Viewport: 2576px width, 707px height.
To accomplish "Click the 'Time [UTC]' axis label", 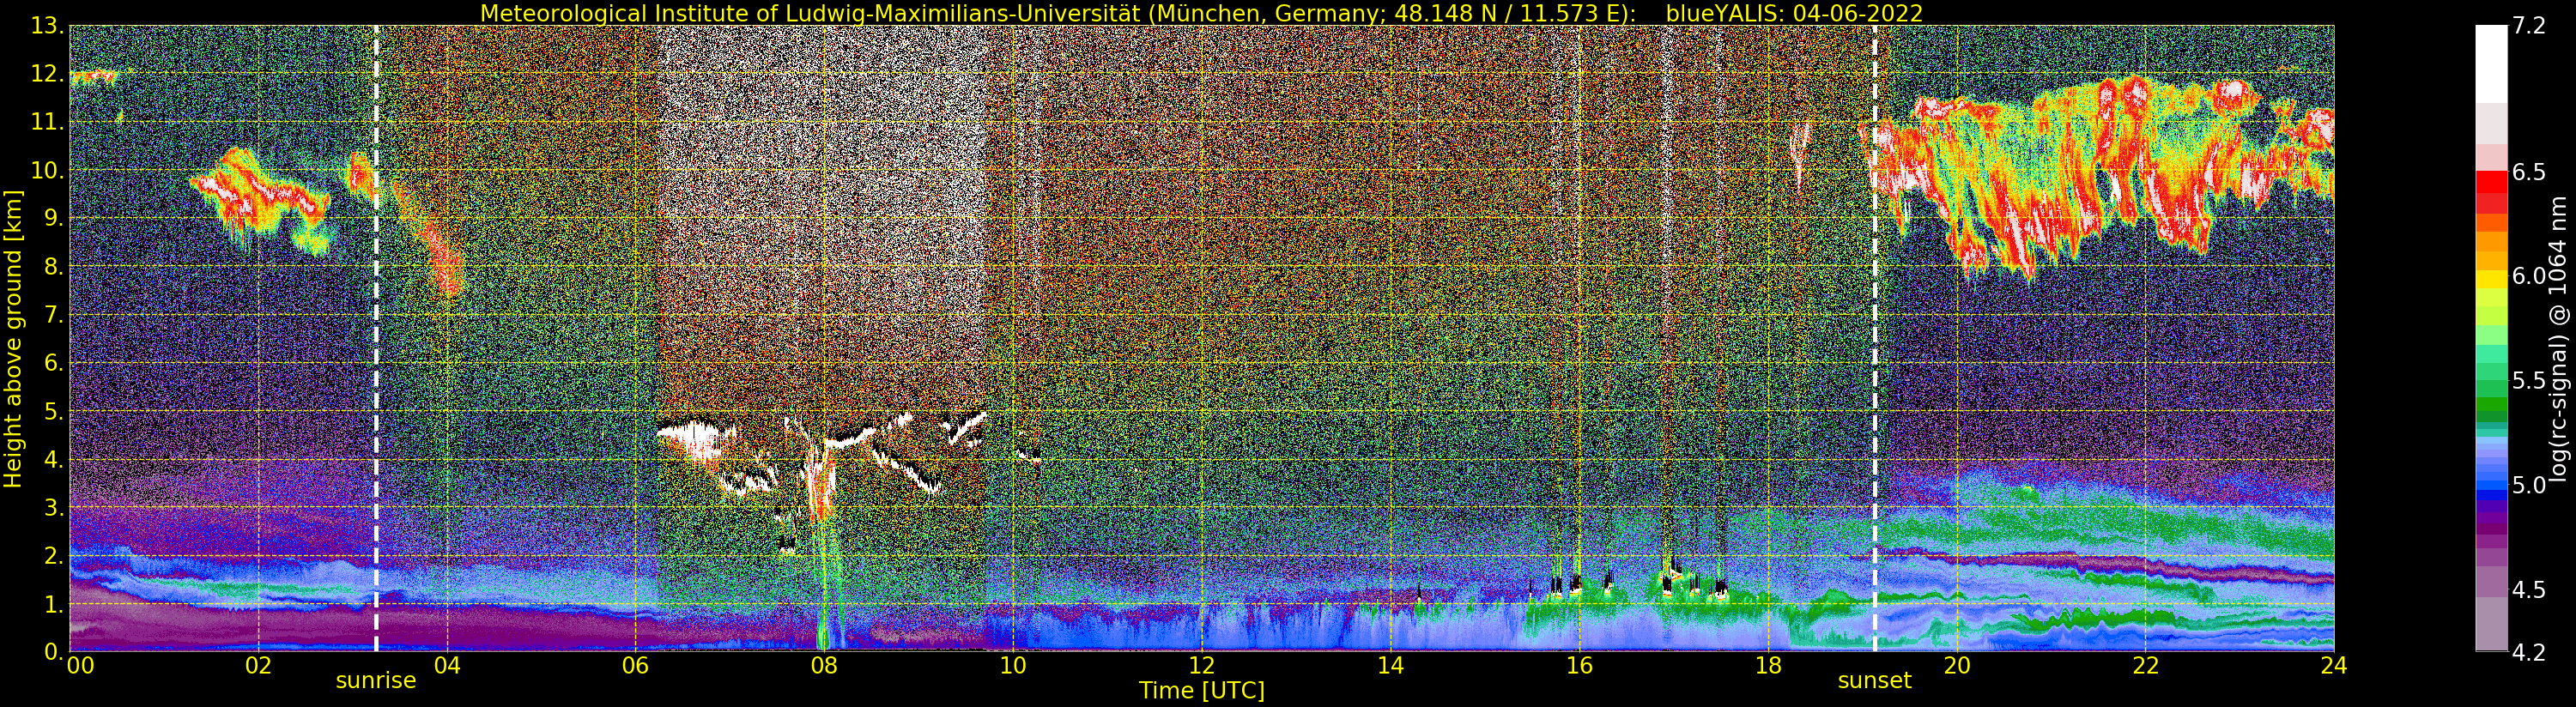I will click(x=1201, y=690).
